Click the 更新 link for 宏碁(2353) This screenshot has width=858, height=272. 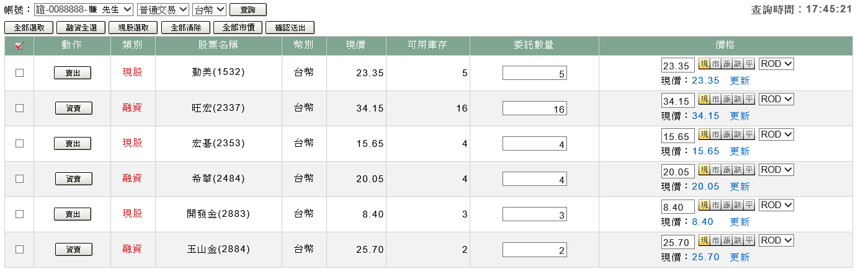(x=740, y=151)
